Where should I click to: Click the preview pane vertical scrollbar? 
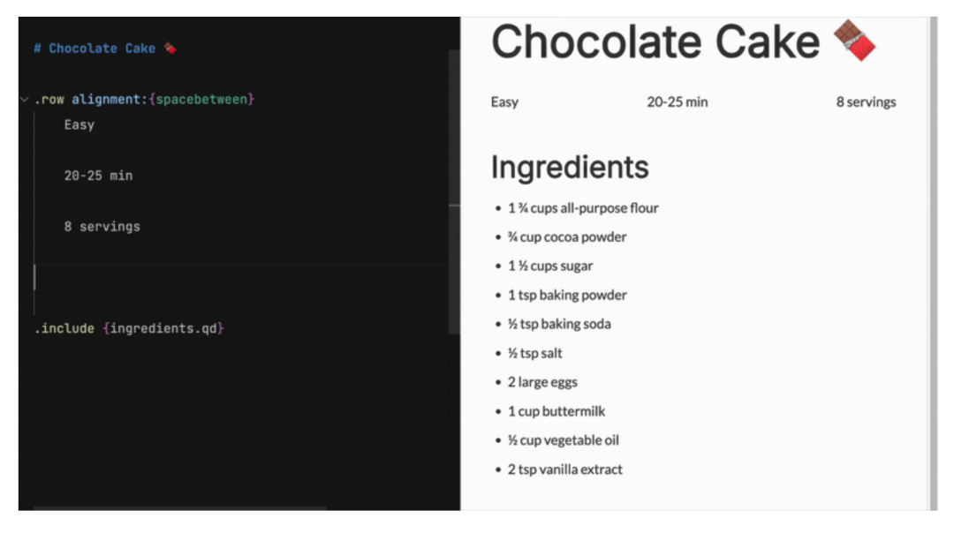pyautogui.click(x=934, y=263)
